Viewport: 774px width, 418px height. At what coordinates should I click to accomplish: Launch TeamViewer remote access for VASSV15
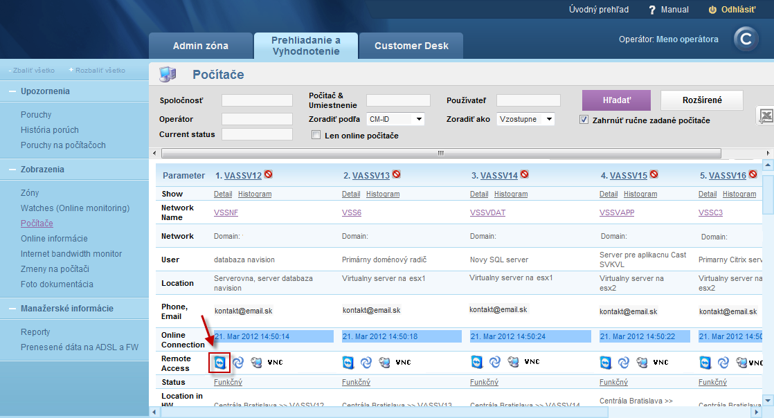coord(606,363)
